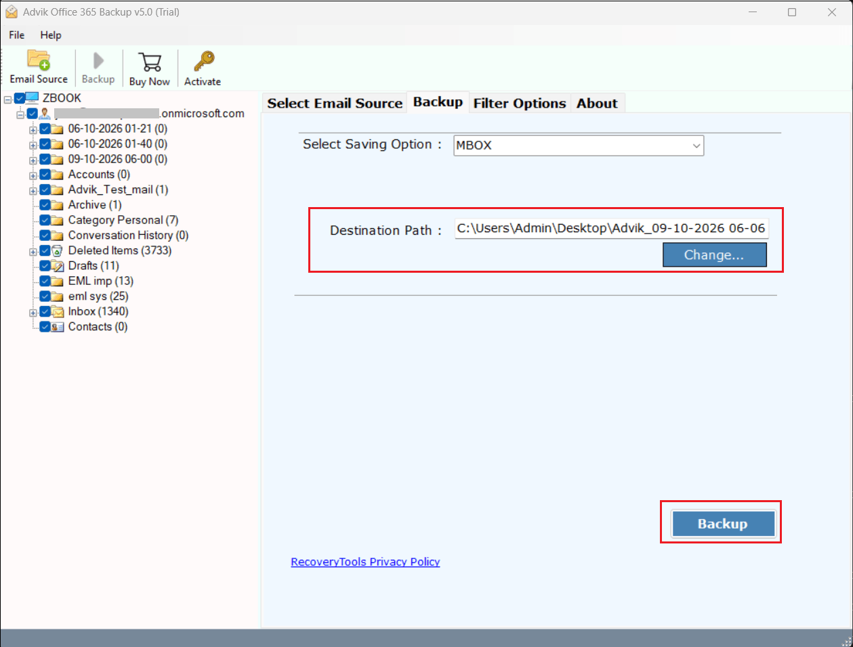Click the Destination Path text field

(x=612, y=229)
